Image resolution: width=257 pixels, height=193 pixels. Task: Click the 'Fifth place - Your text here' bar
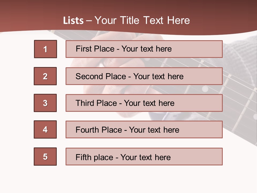coord(144,157)
